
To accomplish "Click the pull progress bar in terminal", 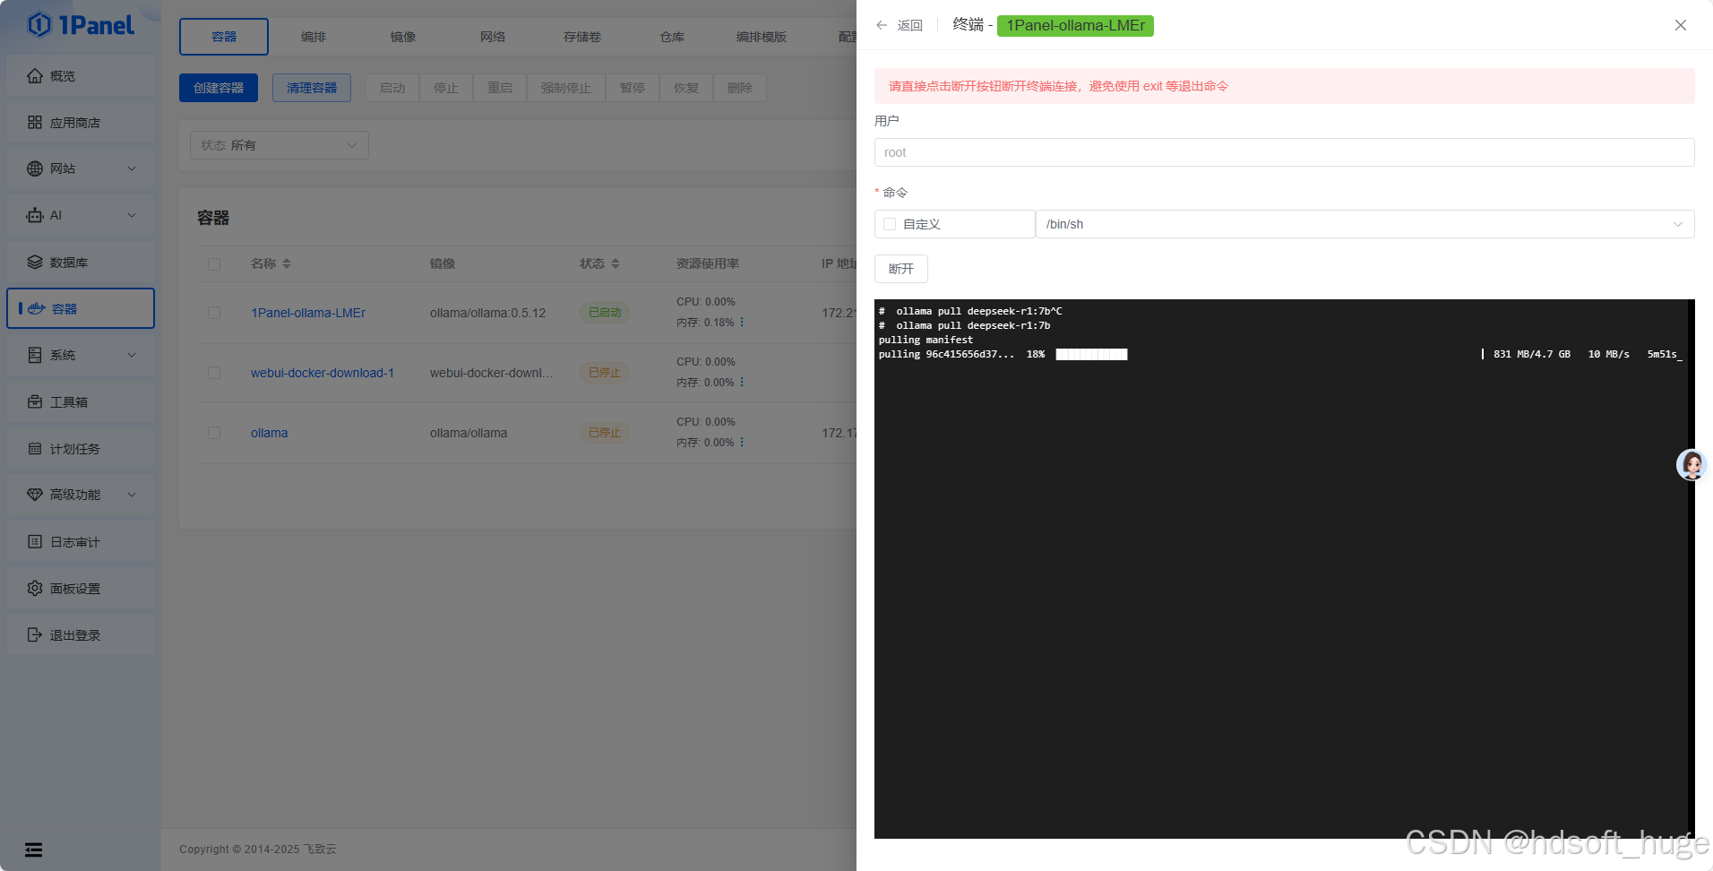I will coord(1091,355).
